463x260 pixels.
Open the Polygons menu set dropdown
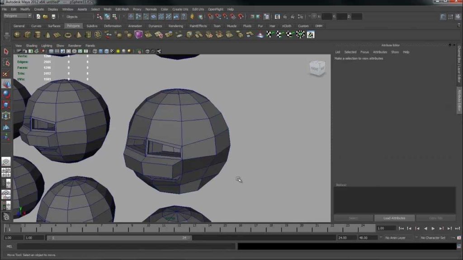(x=18, y=16)
